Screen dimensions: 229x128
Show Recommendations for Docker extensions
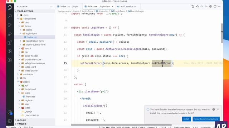click(206, 119)
